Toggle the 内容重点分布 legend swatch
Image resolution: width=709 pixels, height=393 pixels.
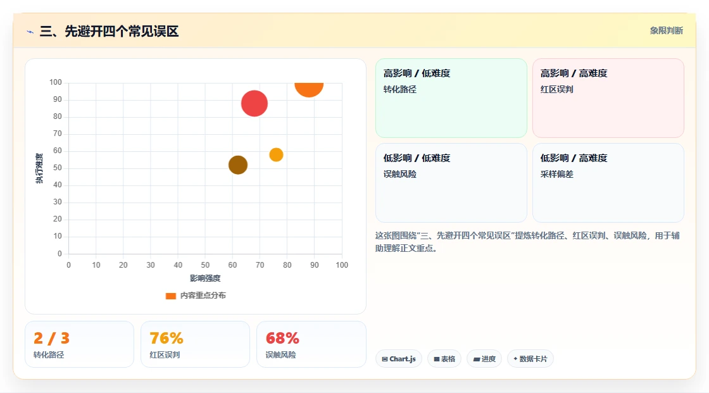click(170, 296)
